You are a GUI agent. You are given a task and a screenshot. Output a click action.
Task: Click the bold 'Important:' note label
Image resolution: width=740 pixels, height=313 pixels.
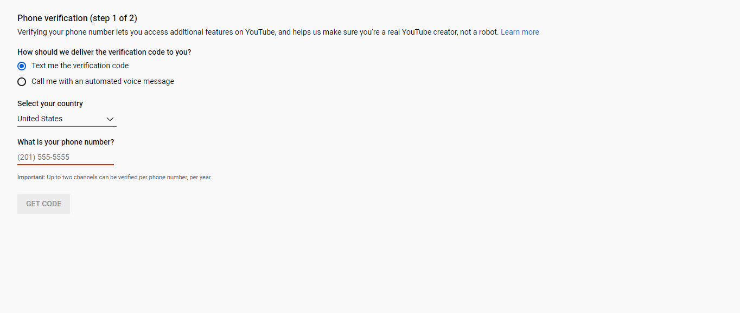(x=31, y=177)
